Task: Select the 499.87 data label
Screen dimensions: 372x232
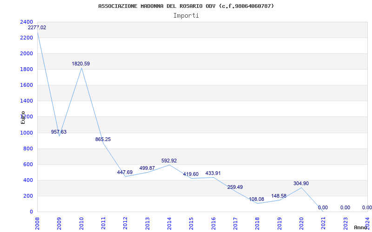Action: [x=147, y=168]
